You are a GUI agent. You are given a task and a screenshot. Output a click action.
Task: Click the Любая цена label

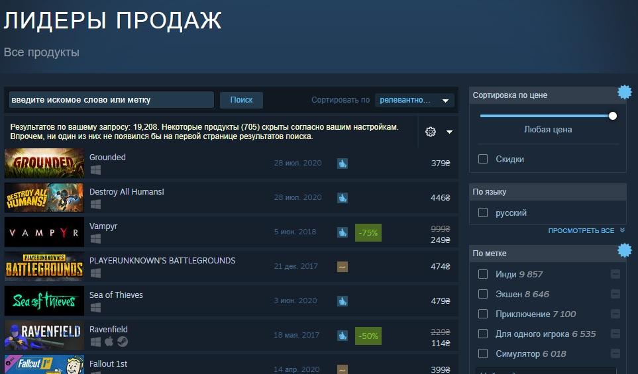coord(548,130)
